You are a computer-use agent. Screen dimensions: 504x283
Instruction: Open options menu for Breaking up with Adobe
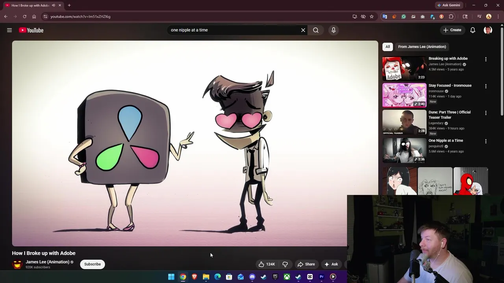[x=485, y=59]
